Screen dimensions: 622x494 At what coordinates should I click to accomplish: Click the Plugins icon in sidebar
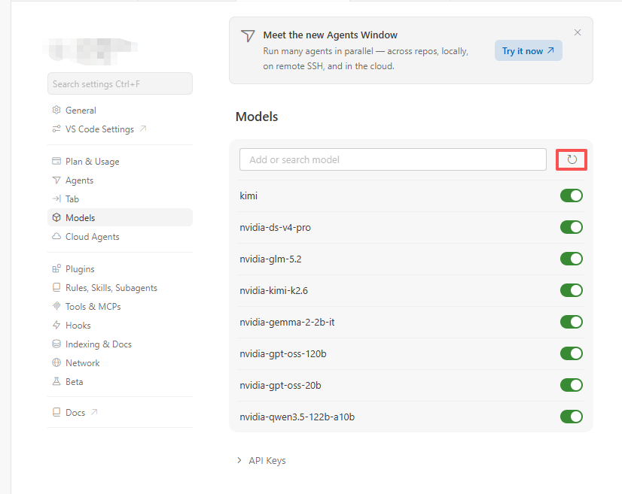click(56, 269)
